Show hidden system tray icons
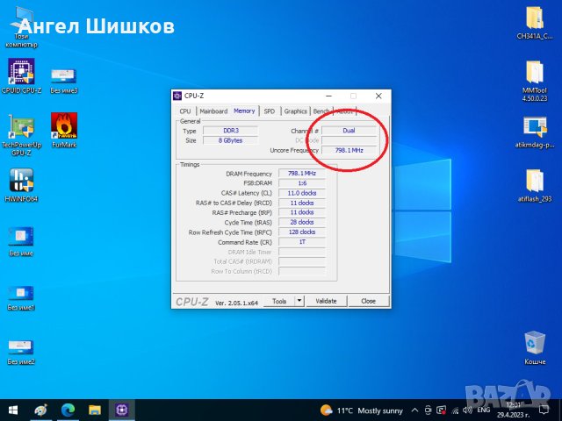 [414, 410]
